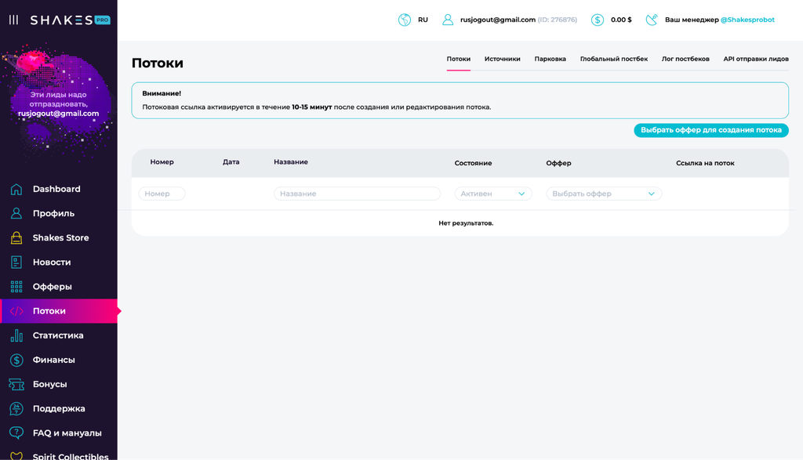Open the @Shakesprobot manager link
Screen dimensions: 803x460
click(x=747, y=20)
